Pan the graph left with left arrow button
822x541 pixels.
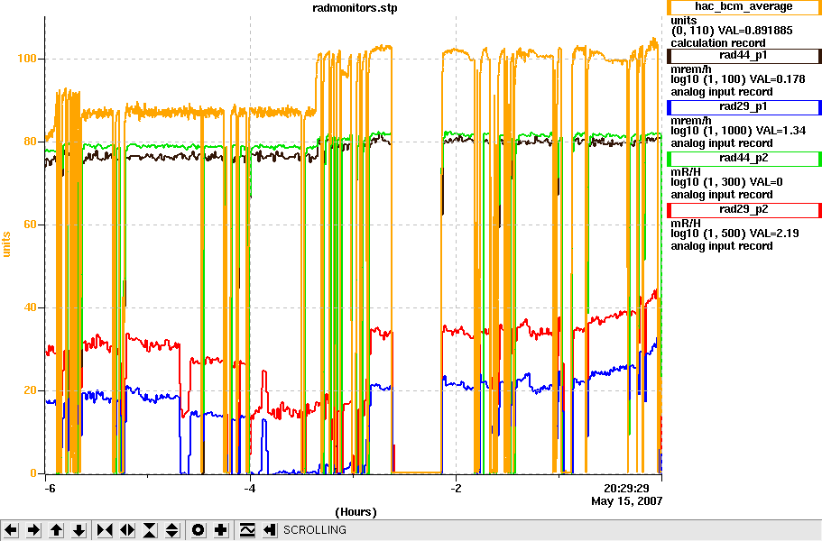tap(11, 530)
